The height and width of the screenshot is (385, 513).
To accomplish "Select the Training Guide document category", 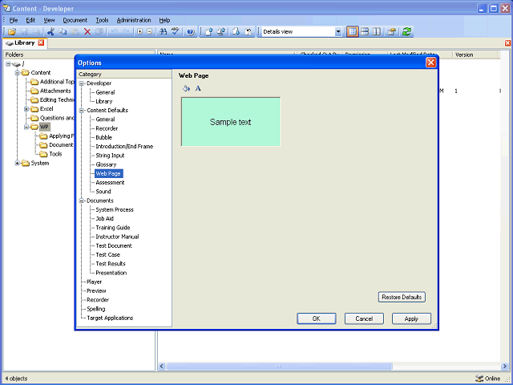I will coord(113,228).
